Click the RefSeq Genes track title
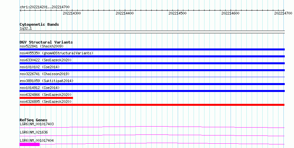Screen dimensions: 294x148 pyautogui.click(x=33, y=120)
